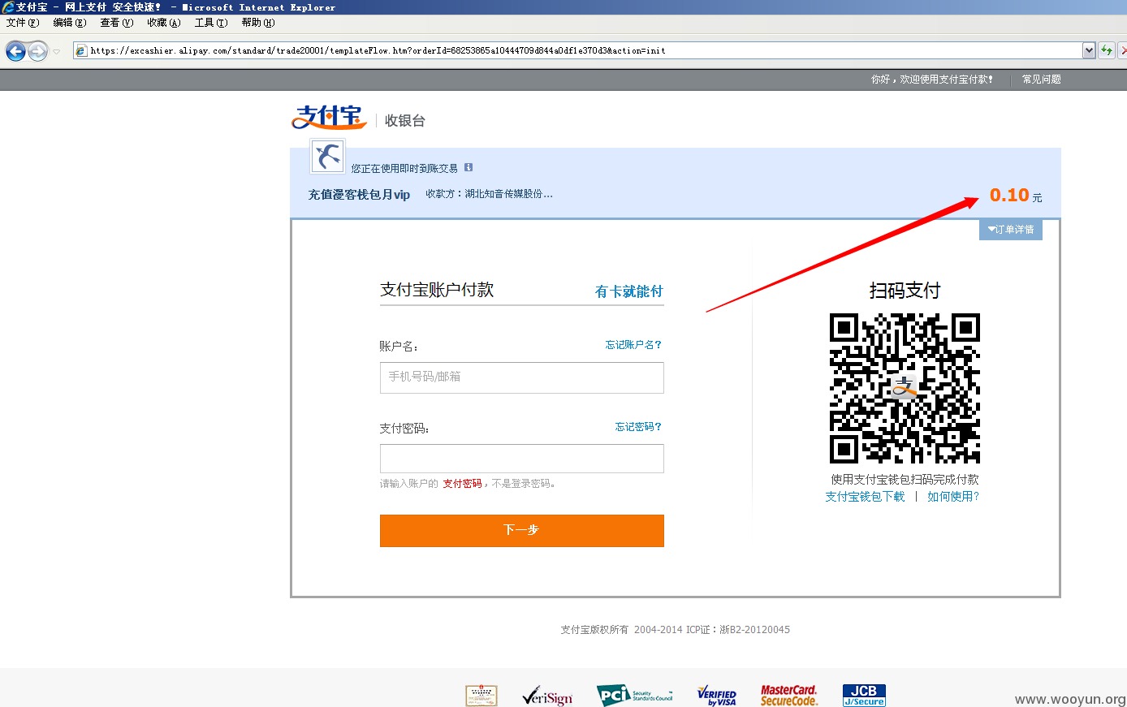Click the PCI Security Standards badge

point(635,696)
